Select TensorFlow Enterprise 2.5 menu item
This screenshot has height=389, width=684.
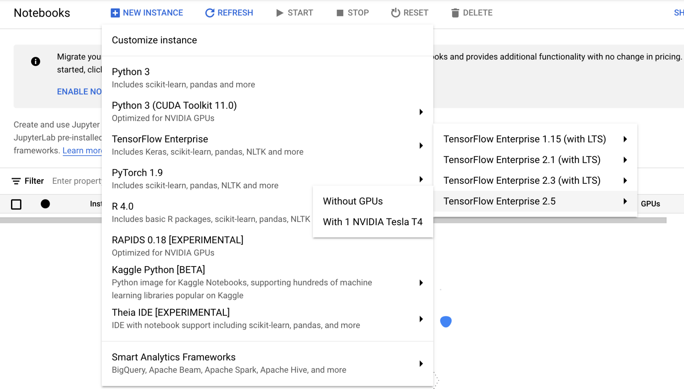535,201
